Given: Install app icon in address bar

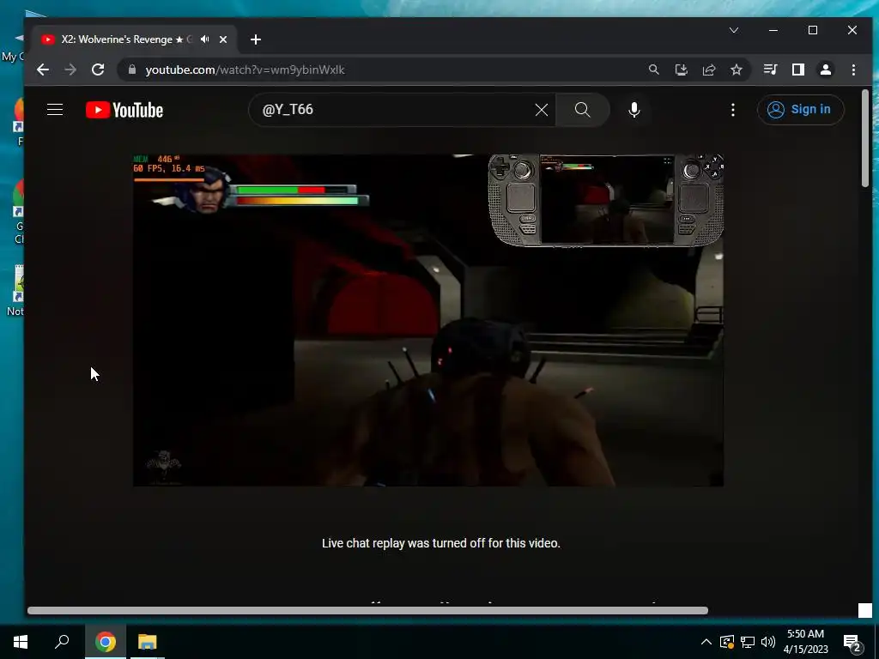Looking at the screenshot, I should (x=681, y=70).
